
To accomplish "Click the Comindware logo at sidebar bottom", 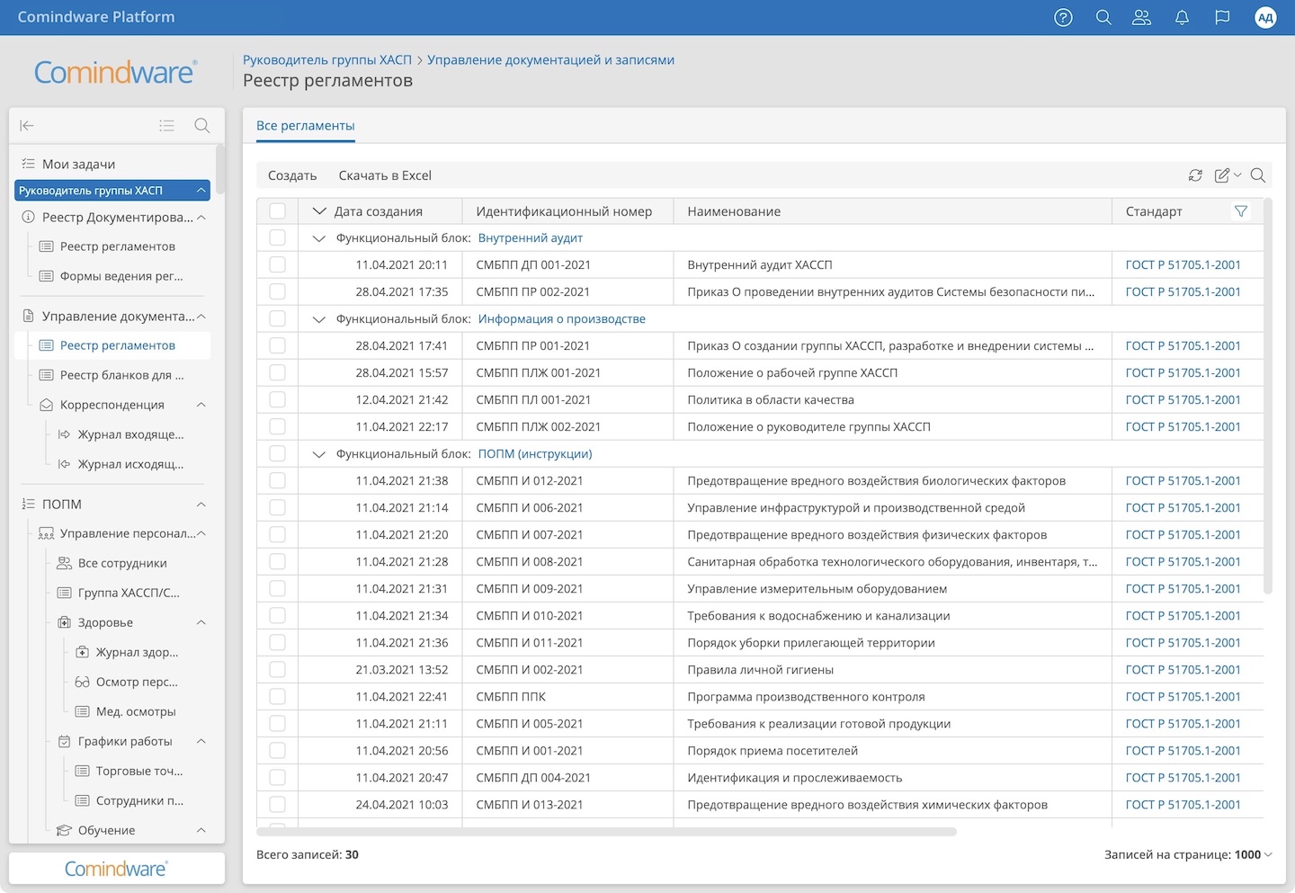I will click(x=116, y=869).
